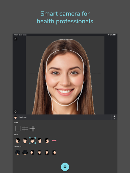Viewport: 130px width, 173px height.
Task: Tap the camera shutter button
Action: tap(65, 167)
